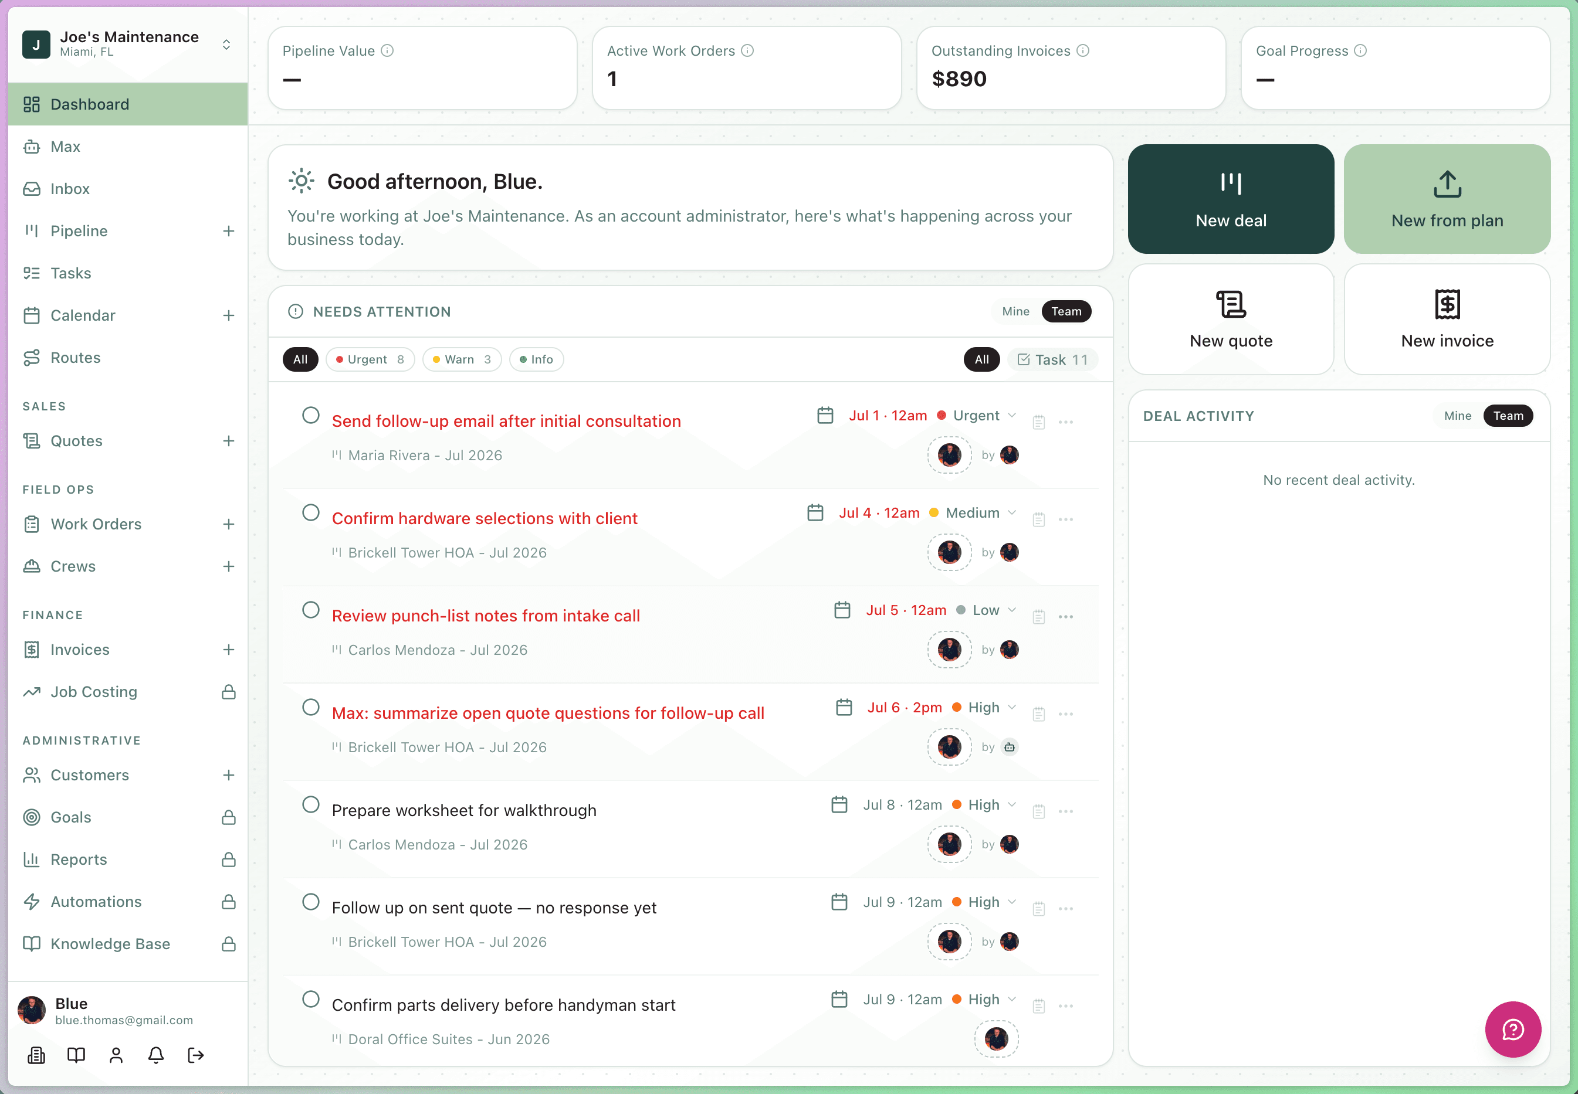Open notifications bell icon
Viewport: 1578px width, 1094px height.
click(155, 1055)
